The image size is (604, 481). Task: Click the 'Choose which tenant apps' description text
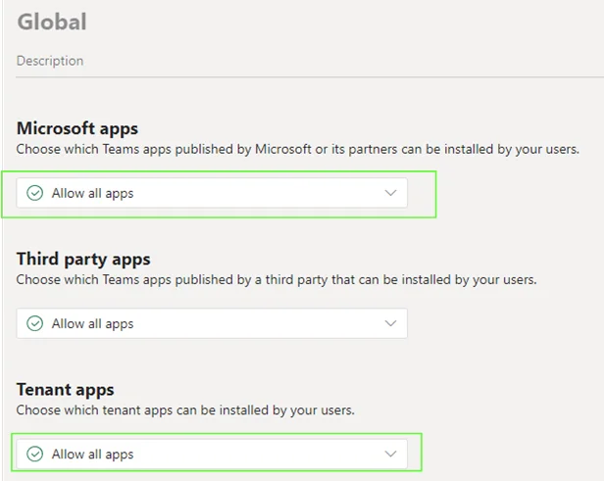(185, 410)
